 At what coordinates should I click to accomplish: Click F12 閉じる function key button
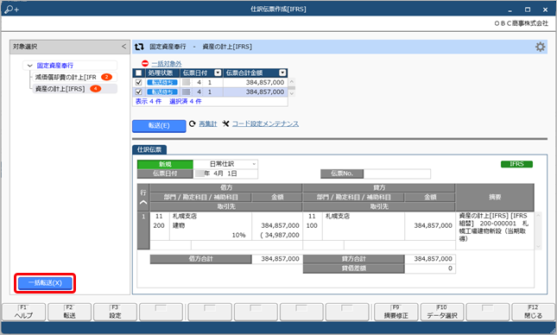tap(533, 312)
